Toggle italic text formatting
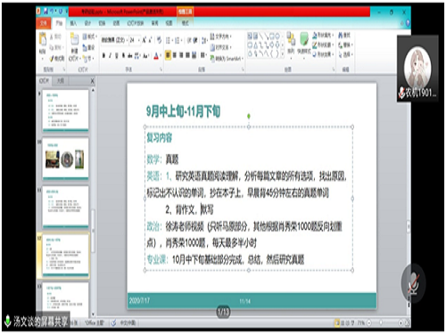 (111, 55)
